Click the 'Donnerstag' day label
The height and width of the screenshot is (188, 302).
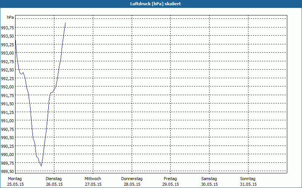[x=132, y=179]
